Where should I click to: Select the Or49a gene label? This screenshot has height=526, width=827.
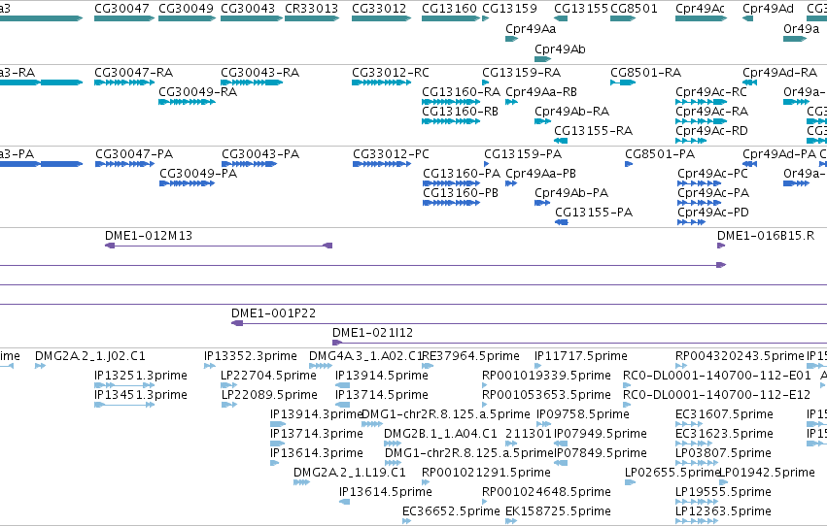tap(801, 29)
